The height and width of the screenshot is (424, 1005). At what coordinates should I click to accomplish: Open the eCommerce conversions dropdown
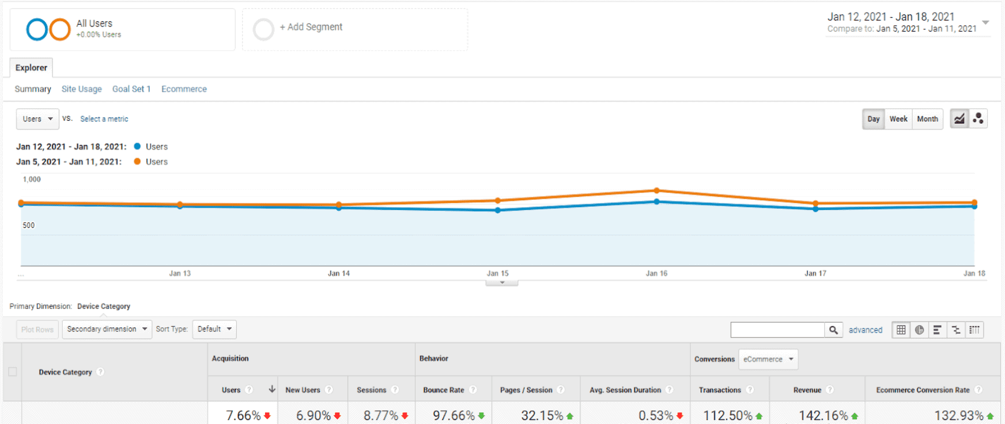click(x=768, y=359)
